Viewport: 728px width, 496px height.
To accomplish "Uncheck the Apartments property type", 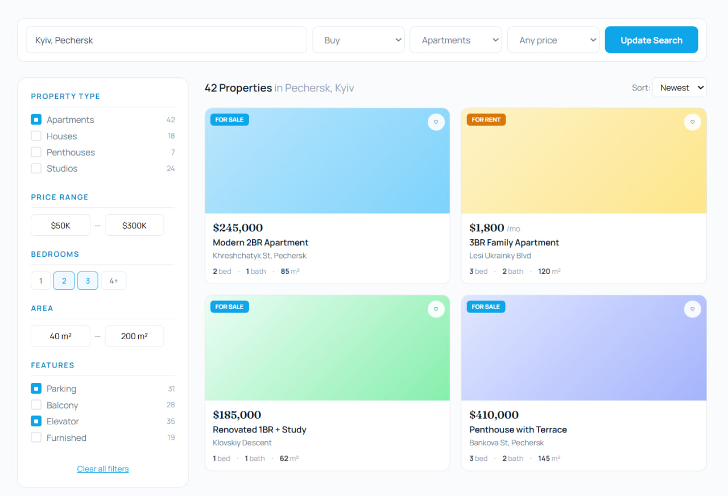I will 36,120.
